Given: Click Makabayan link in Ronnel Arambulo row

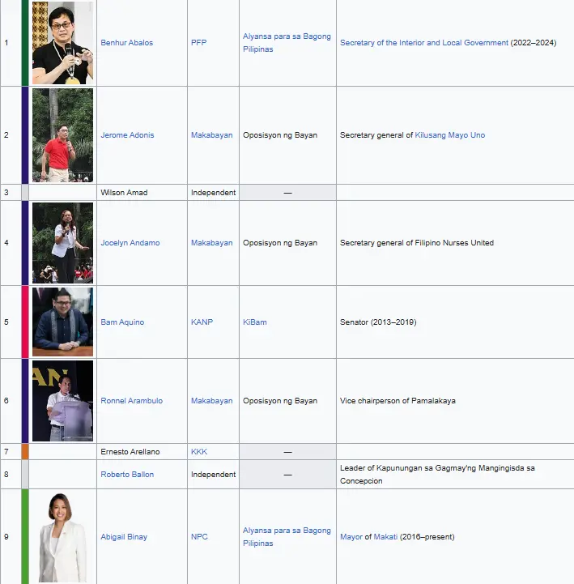Looking at the screenshot, I should pyautogui.click(x=211, y=400).
